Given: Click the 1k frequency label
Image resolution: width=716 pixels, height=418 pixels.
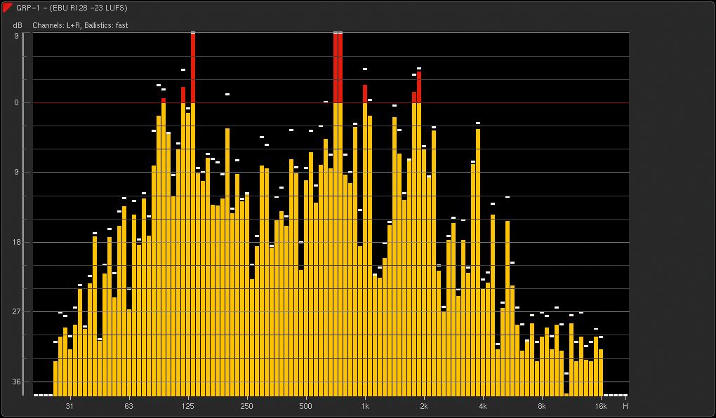Looking at the screenshot, I should point(365,406).
